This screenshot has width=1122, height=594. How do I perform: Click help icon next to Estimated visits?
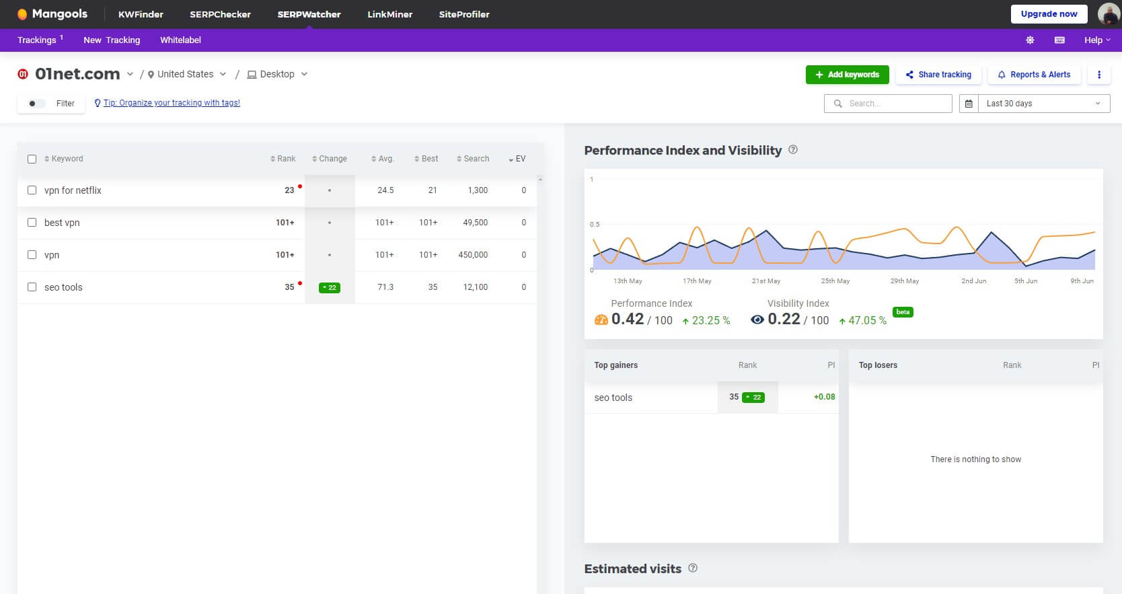pos(693,568)
